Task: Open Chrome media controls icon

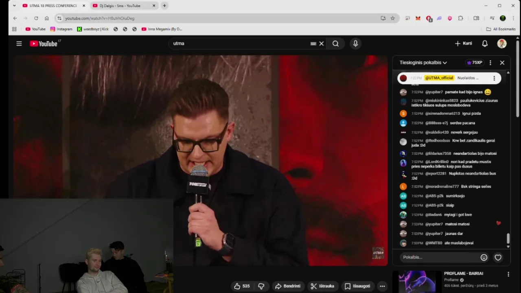Action: click(x=492, y=18)
